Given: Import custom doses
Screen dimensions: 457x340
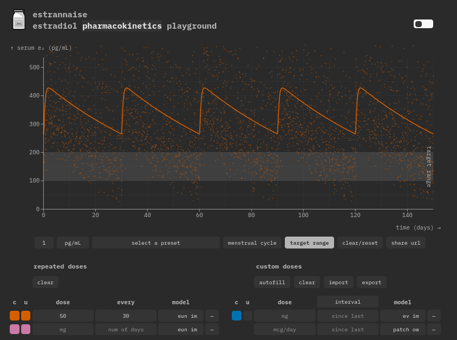Looking at the screenshot, I should [x=338, y=282].
